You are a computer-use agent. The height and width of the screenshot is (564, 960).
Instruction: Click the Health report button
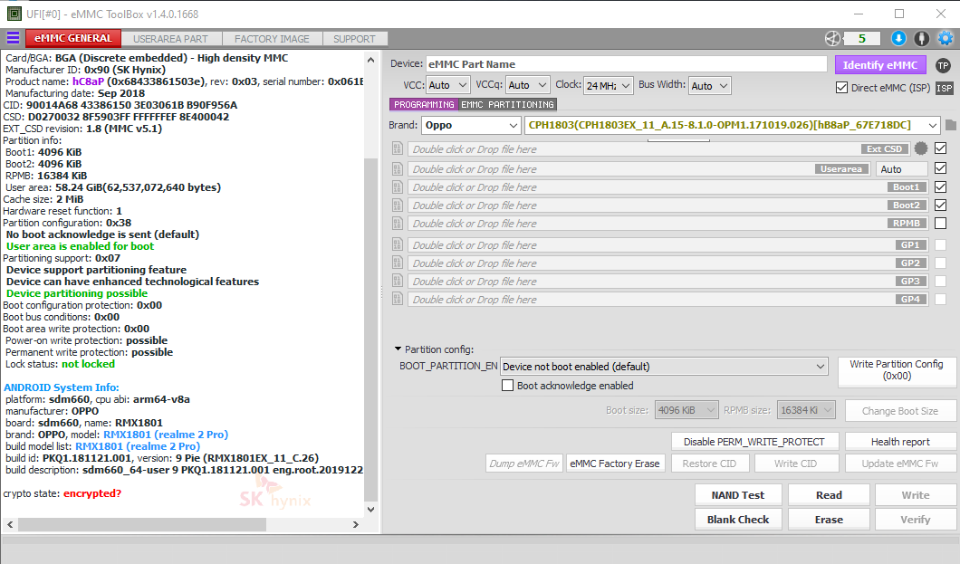(900, 442)
